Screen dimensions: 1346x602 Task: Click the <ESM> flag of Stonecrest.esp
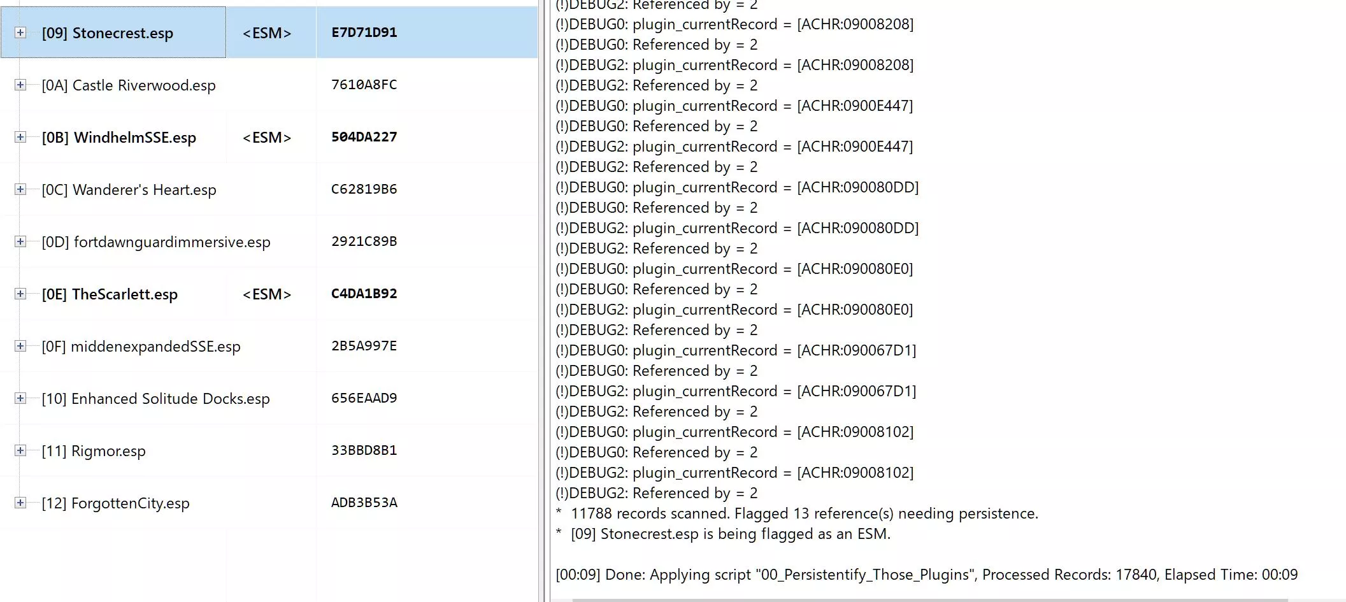point(267,33)
